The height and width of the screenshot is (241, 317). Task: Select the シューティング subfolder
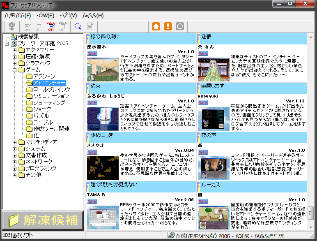pyautogui.click(x=49, y=102)
